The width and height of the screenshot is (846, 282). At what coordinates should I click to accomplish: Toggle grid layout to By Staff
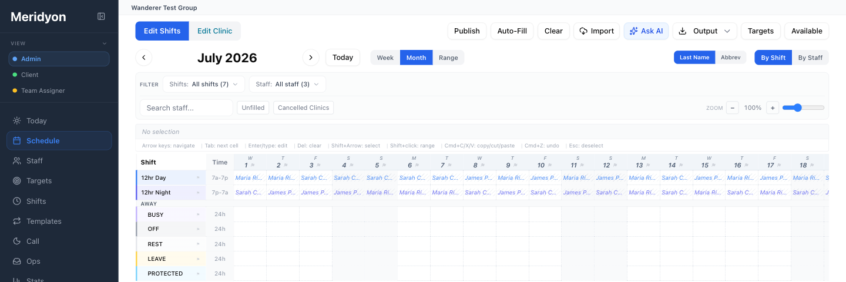pyautogui.click(x=810, y=58)
